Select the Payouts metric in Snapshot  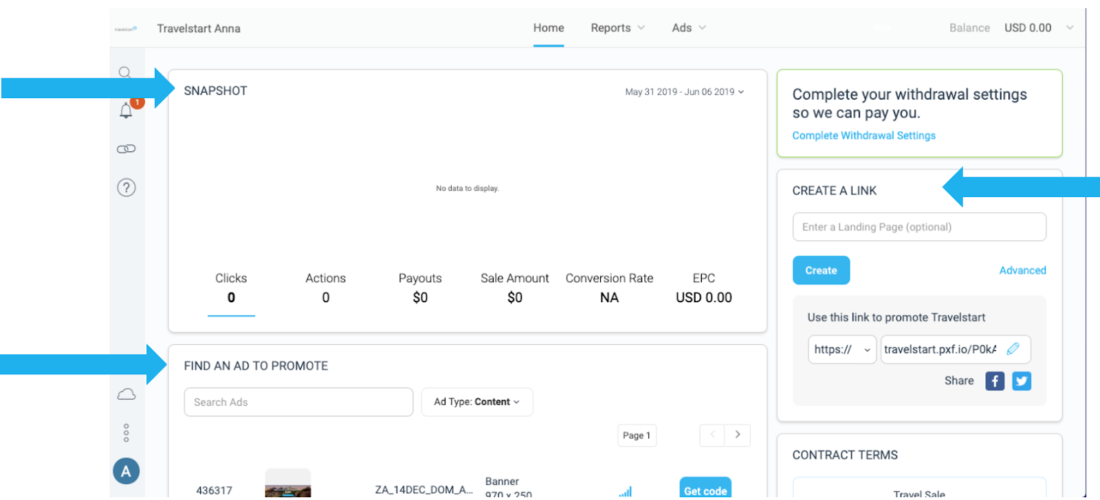point(420,288)
